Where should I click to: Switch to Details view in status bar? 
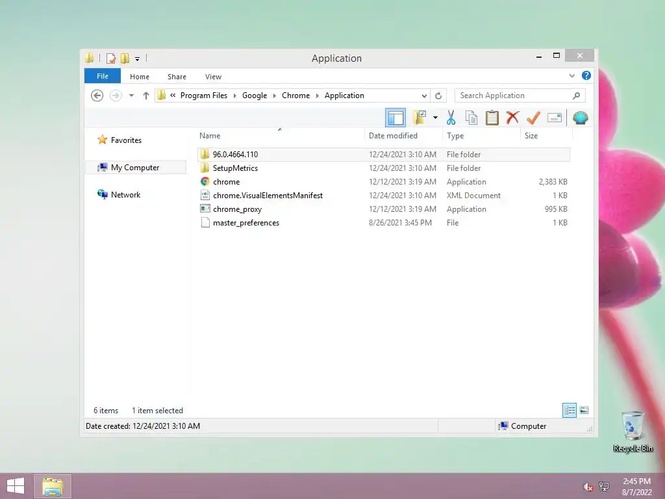click(569, 411)
